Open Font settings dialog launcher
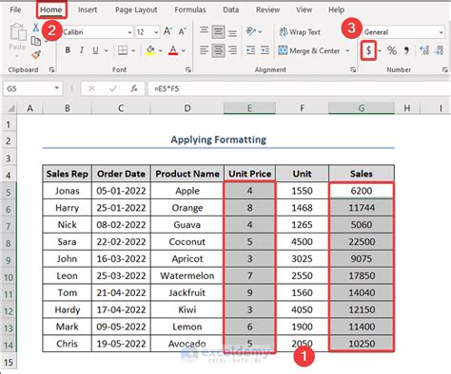 point(188,70)
